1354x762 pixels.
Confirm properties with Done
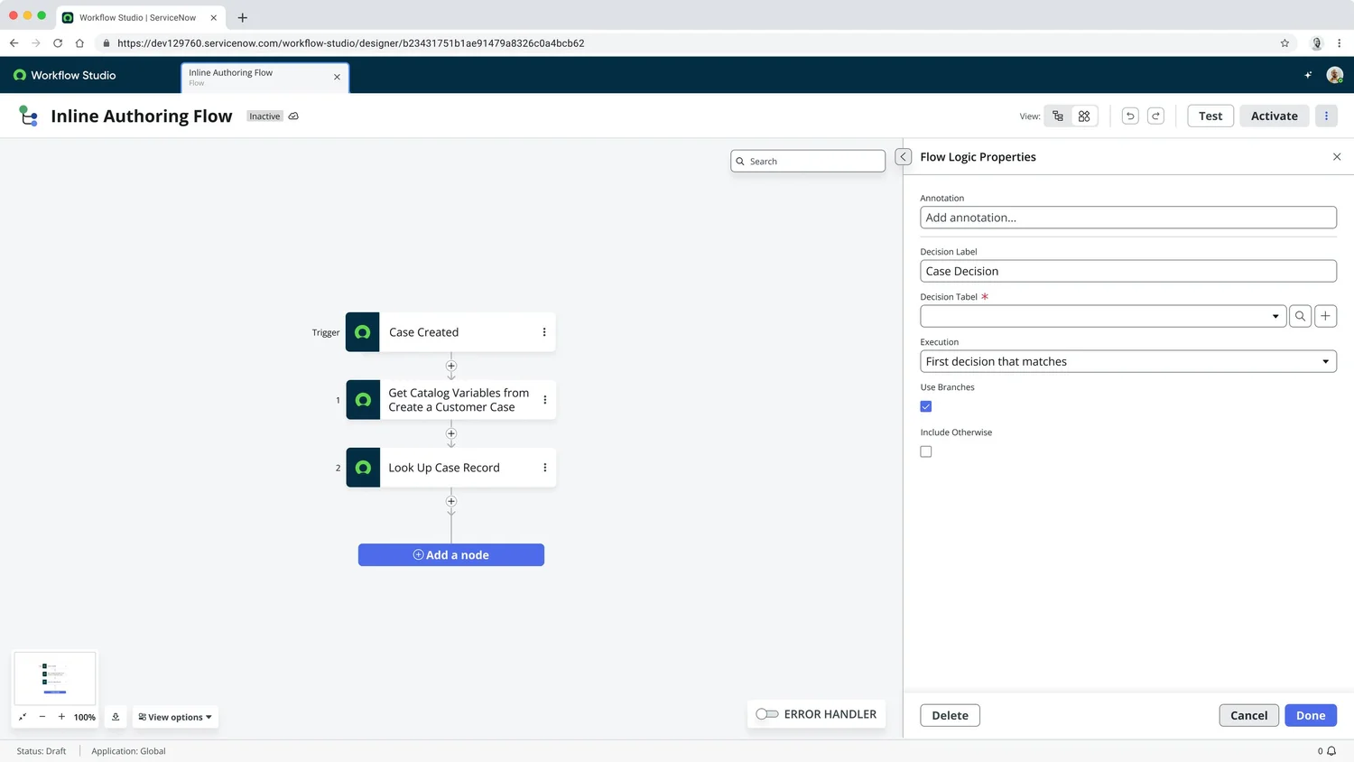tap(1311, 715)
